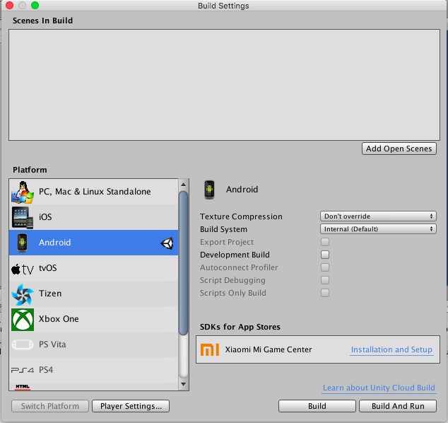Toggle the Scripts Only Build checkbox
Image resolution: width=448 pixels, height=423 pixels.
(x=325, y=293)
